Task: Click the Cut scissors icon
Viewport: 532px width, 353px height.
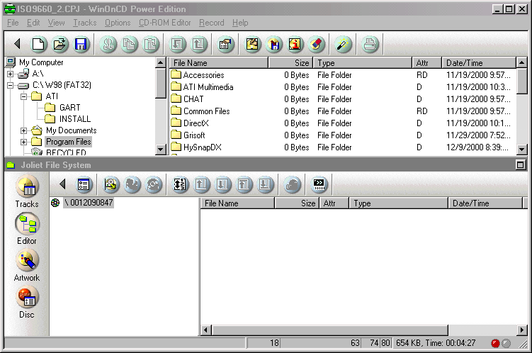Action: click(108, 44)
